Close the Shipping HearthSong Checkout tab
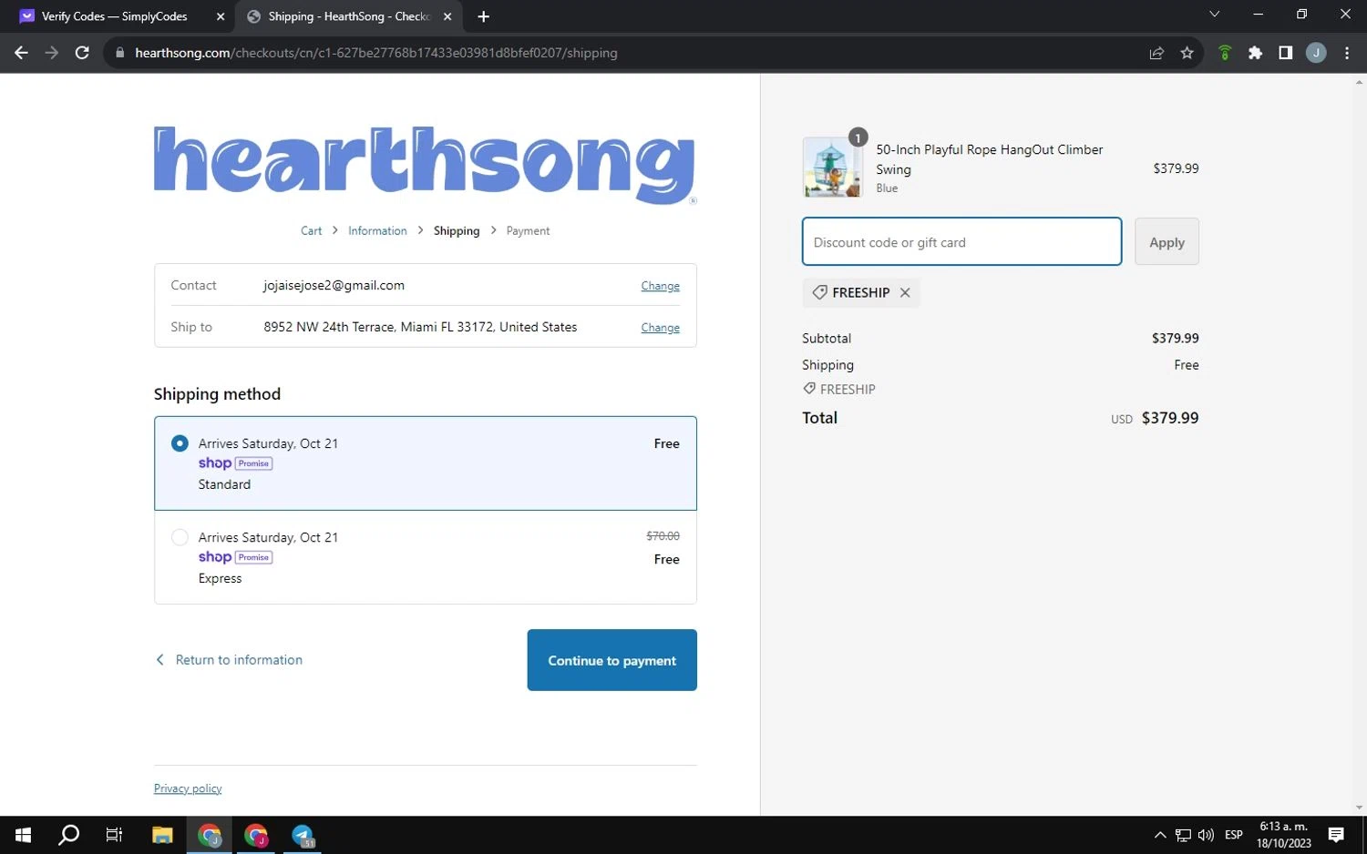This screenshot has height=854, width=1367. pyautogui.click(x=447, y=16)
